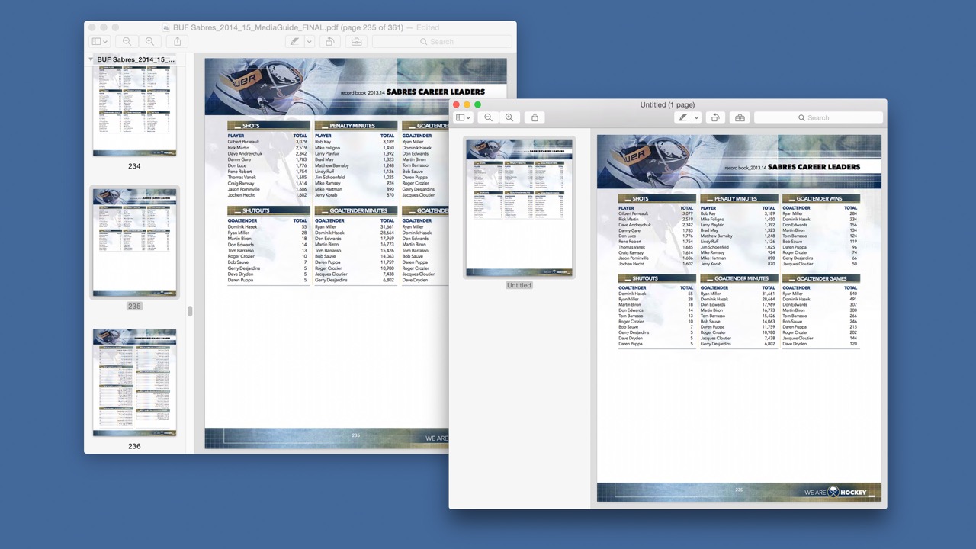
Task: Toggle highlight tool in BUF Sabres window
Action: 294,41
